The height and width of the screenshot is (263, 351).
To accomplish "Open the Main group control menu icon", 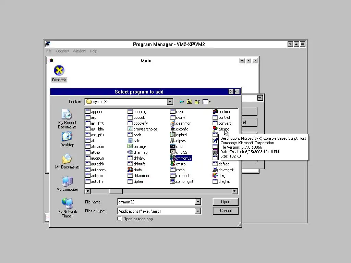I will pos(50,61).
